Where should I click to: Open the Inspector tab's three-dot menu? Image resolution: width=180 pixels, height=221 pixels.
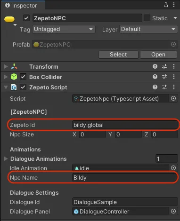click(174, 5)
